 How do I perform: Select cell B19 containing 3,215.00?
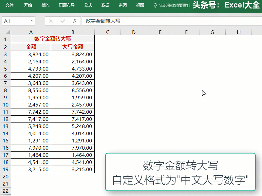(x=72, y=169)
